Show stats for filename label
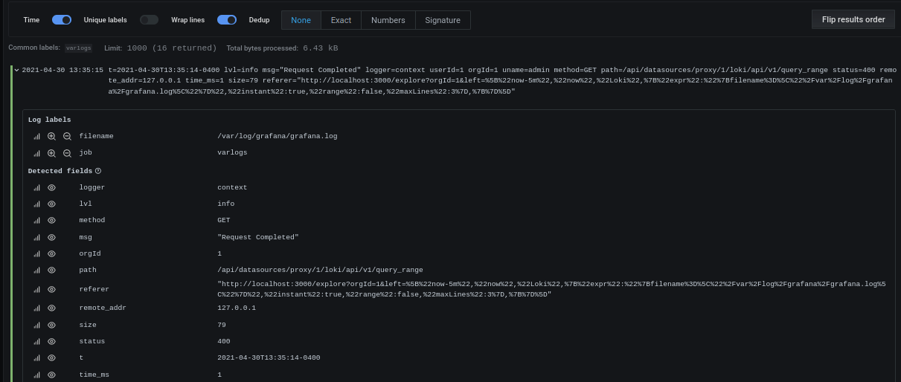The height and width of the screenshot is (382, 901). coord(36,137)
